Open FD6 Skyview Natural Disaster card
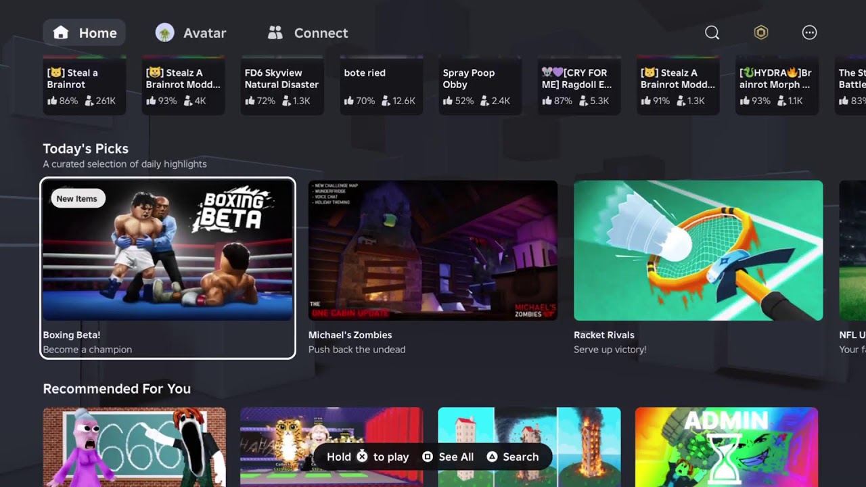The width and height of the screenshot is (866, 487). click(x=281, y=86)
